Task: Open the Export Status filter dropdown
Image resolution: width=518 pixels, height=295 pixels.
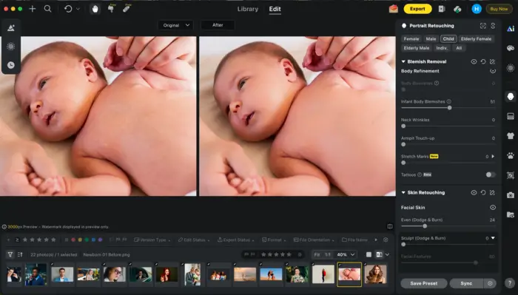Action: tap(235, 240)
